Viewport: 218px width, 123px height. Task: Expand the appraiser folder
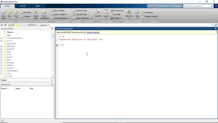[1, 49]
